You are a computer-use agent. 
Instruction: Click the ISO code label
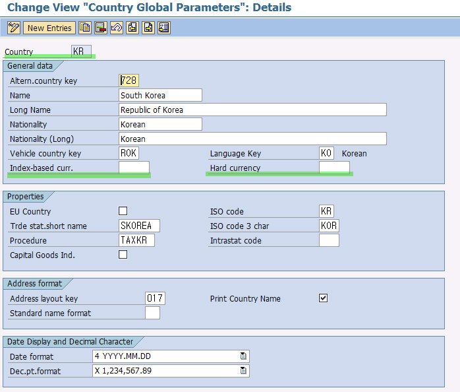pos(227,212)
